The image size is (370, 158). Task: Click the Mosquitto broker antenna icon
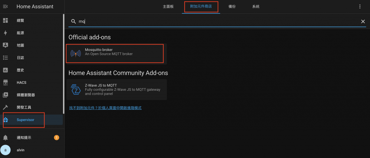76,54
